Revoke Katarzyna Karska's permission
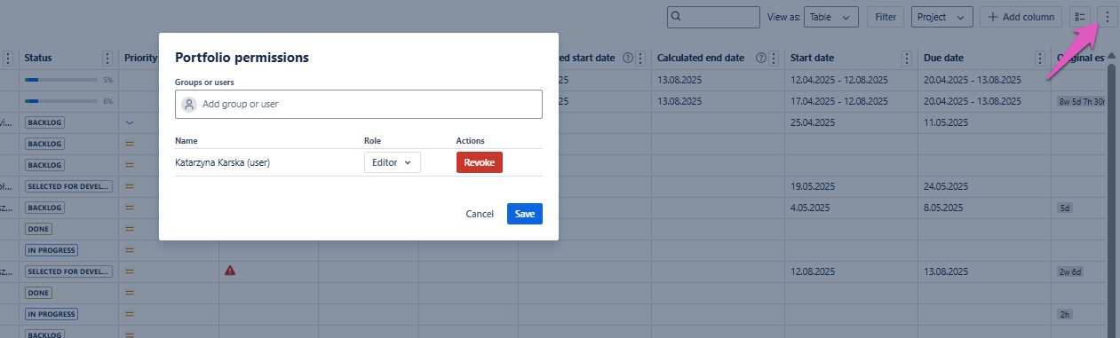The width and height of the screenshot is (1120, 338). pyautogui.click(x=480, y=162)
